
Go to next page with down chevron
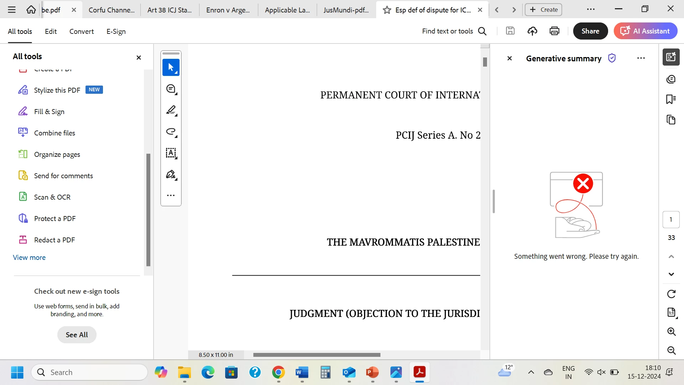pyautogui.click(x=671, y=274)
